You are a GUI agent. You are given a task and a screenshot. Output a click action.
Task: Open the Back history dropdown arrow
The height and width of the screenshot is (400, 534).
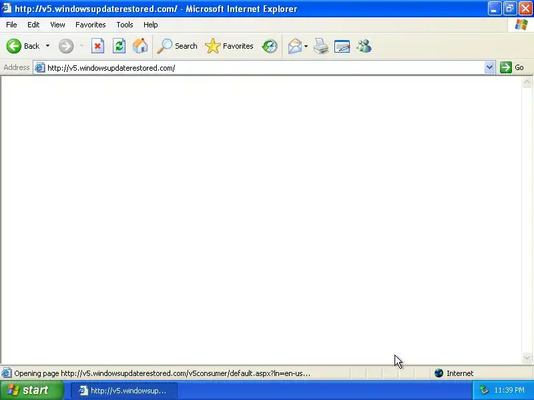coord(47,46)
